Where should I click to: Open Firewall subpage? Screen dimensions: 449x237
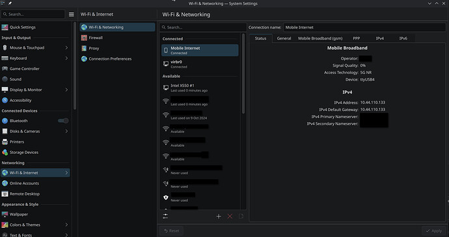[x=117, y=38]
